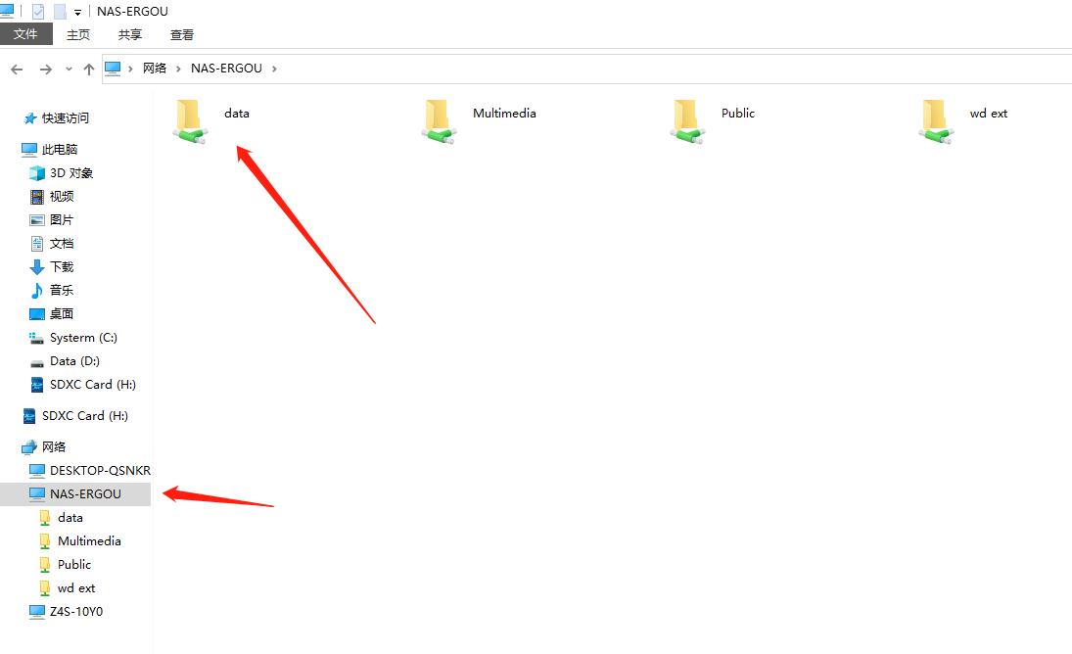Select 网络 node in navigation pane
The height and width of the screenshot is (654, 1072).
(54, 447)
